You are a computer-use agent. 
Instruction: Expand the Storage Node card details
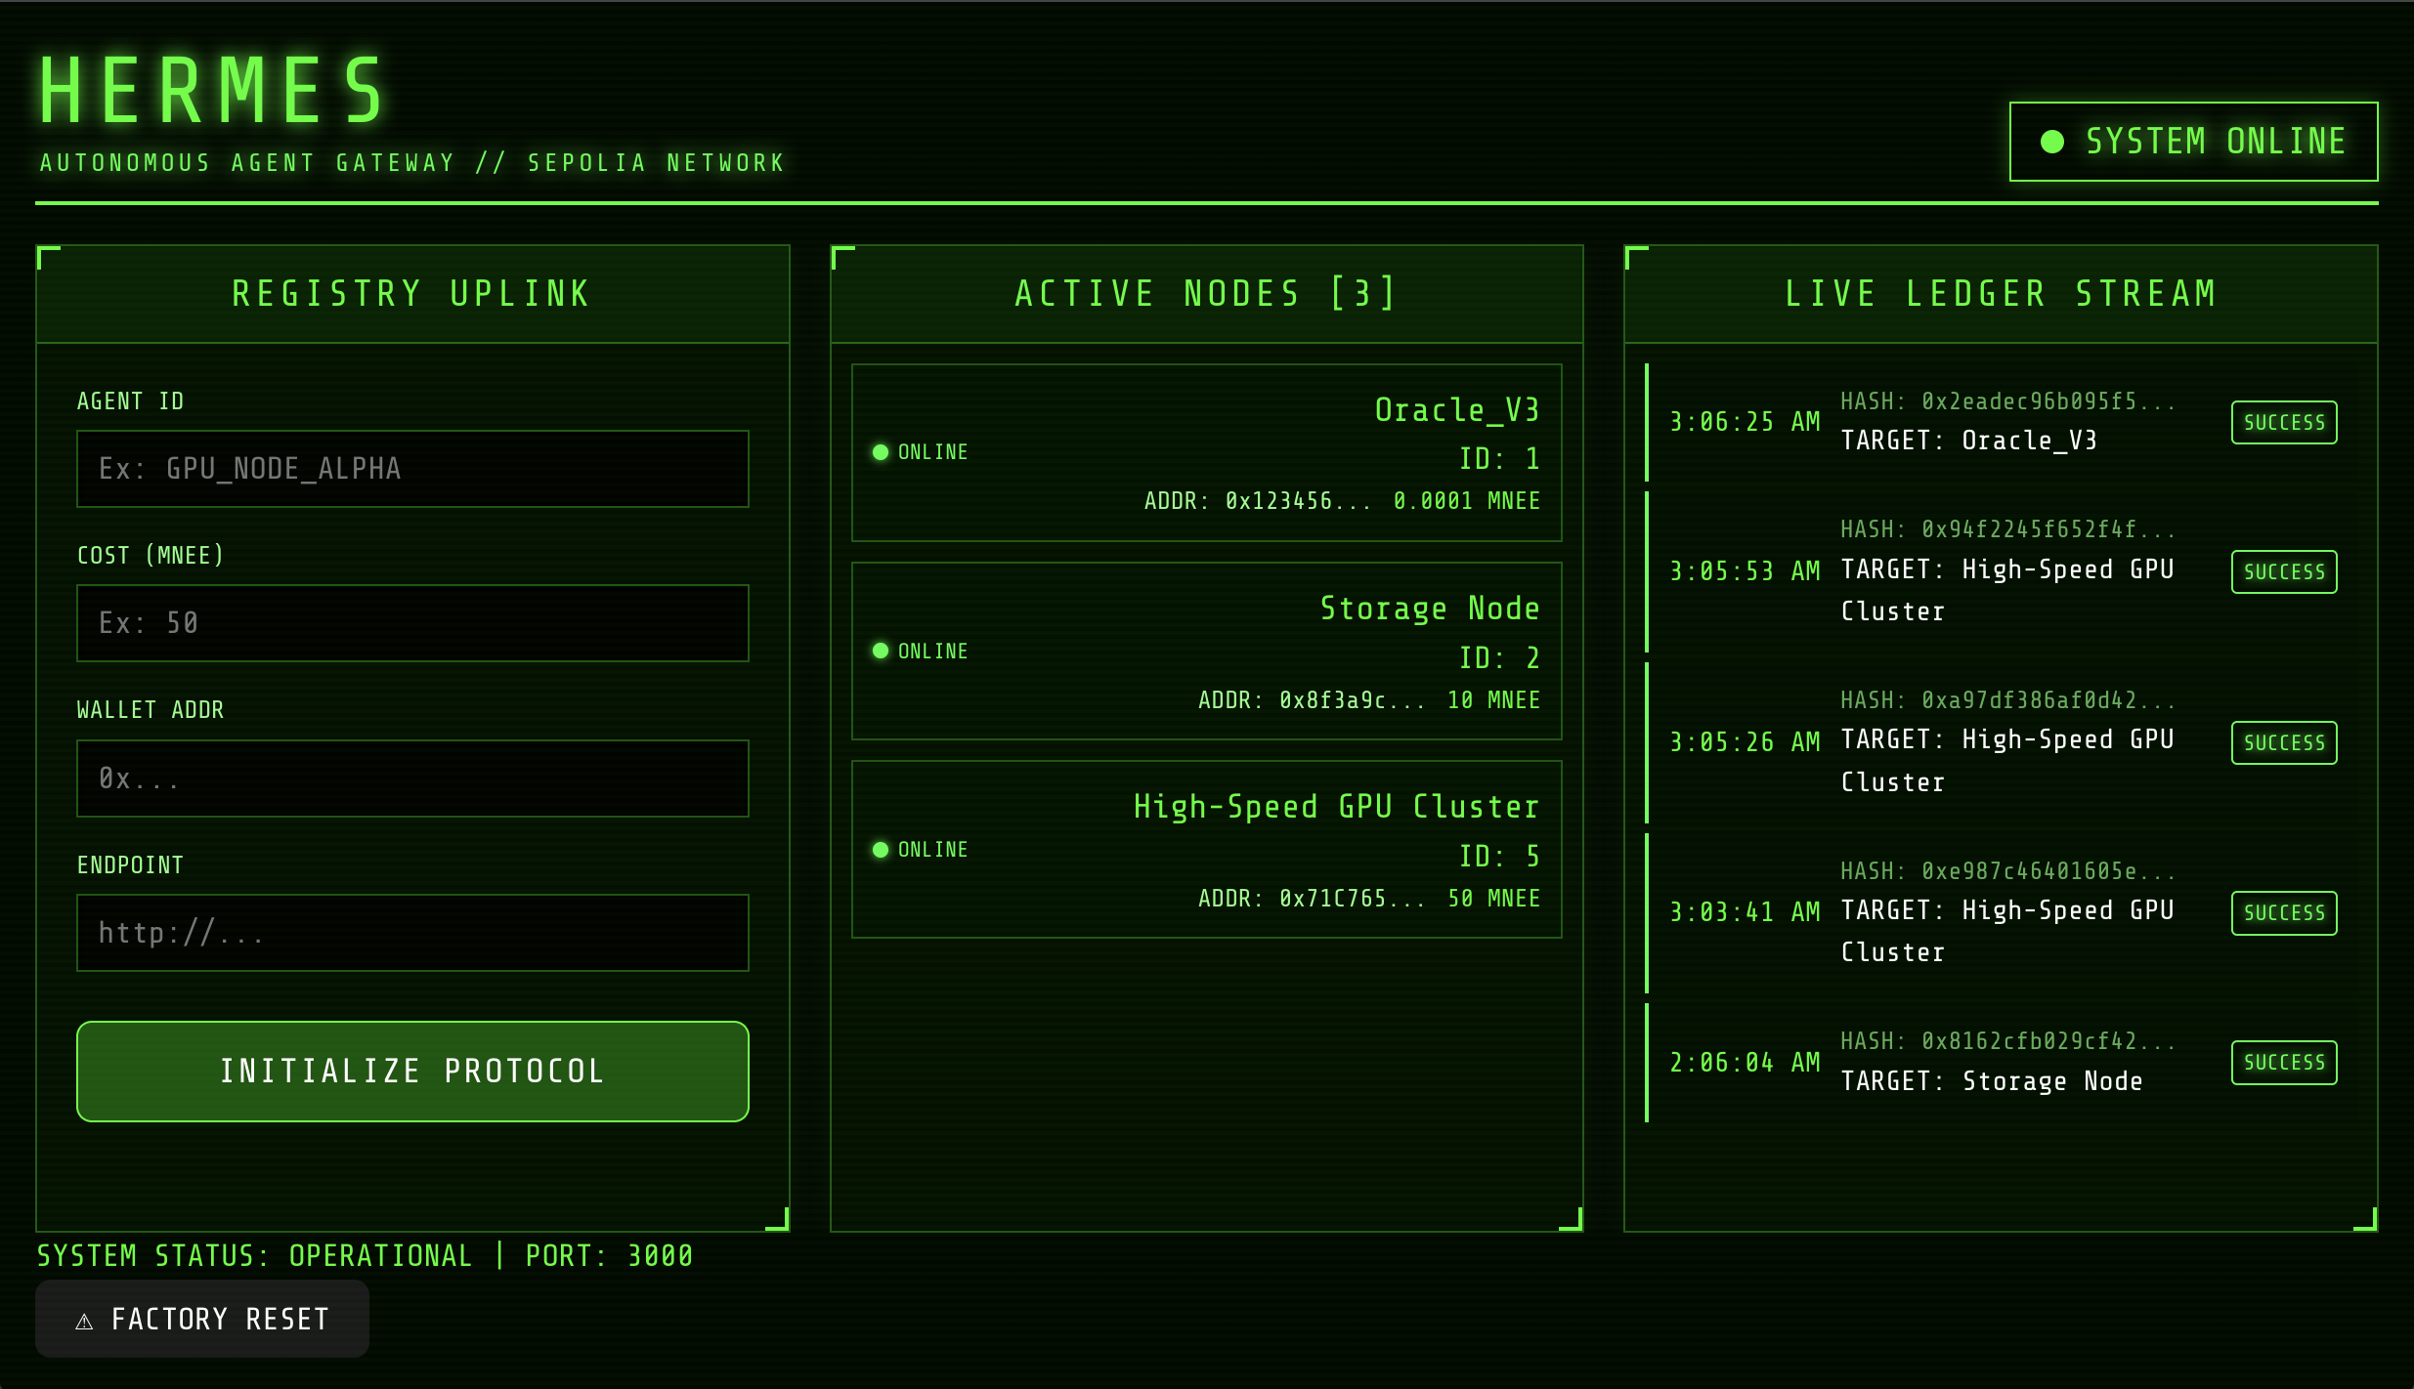coord(1206,652)
